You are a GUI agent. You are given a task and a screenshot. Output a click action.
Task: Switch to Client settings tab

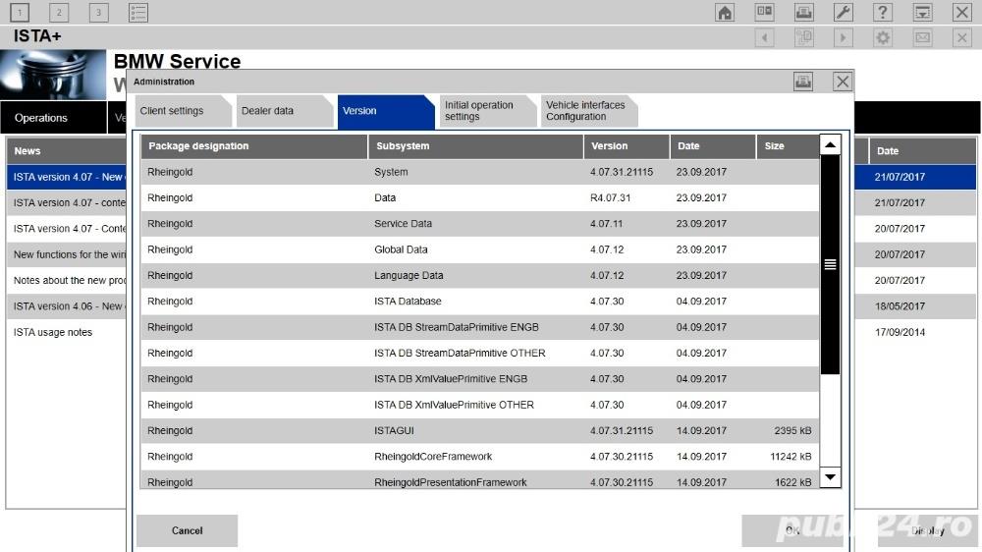coord(183,111)
